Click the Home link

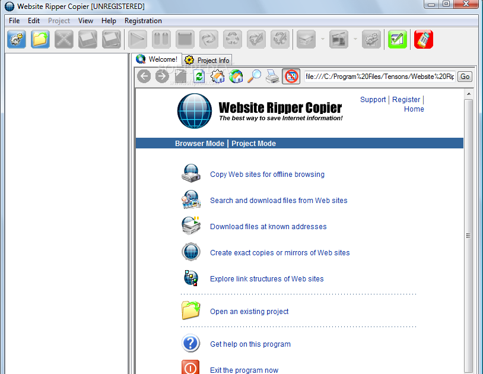[414, 109]
